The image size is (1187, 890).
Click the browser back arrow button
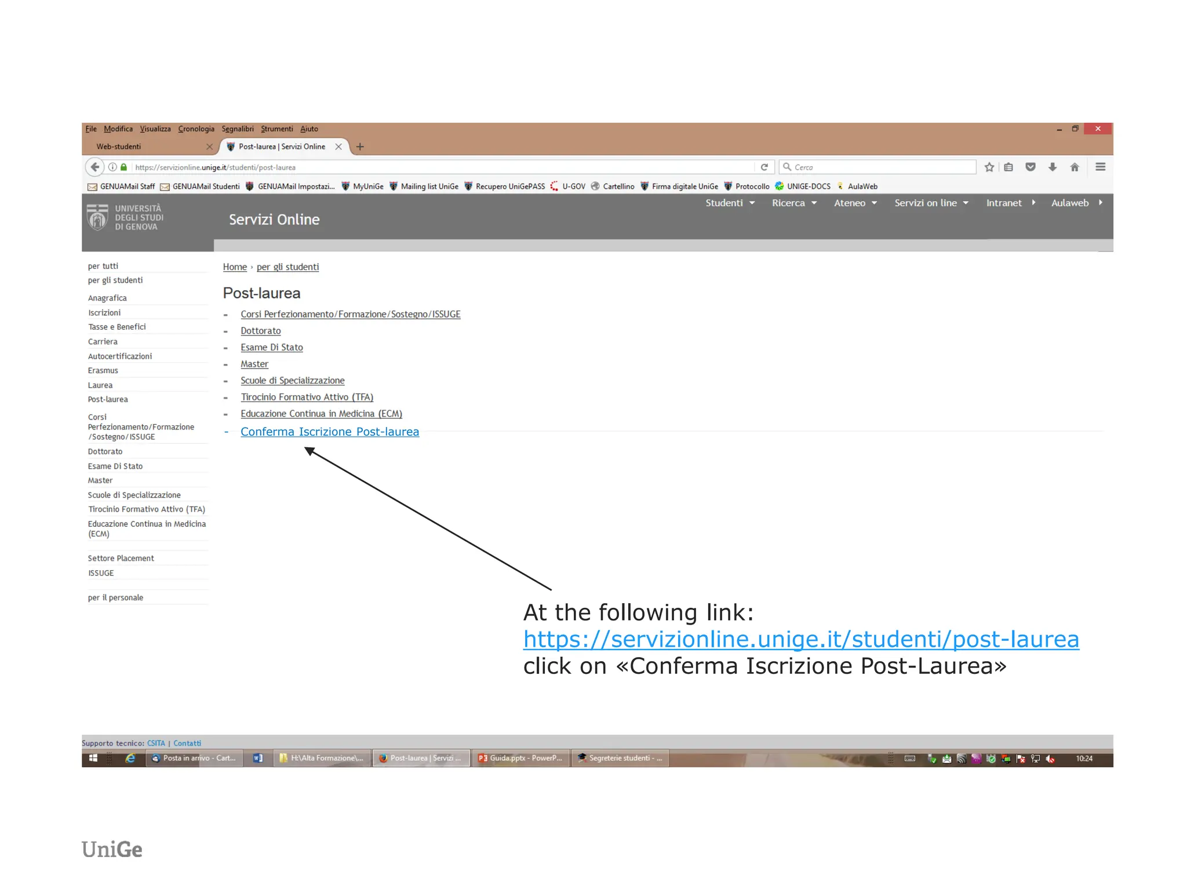point(94,167)
